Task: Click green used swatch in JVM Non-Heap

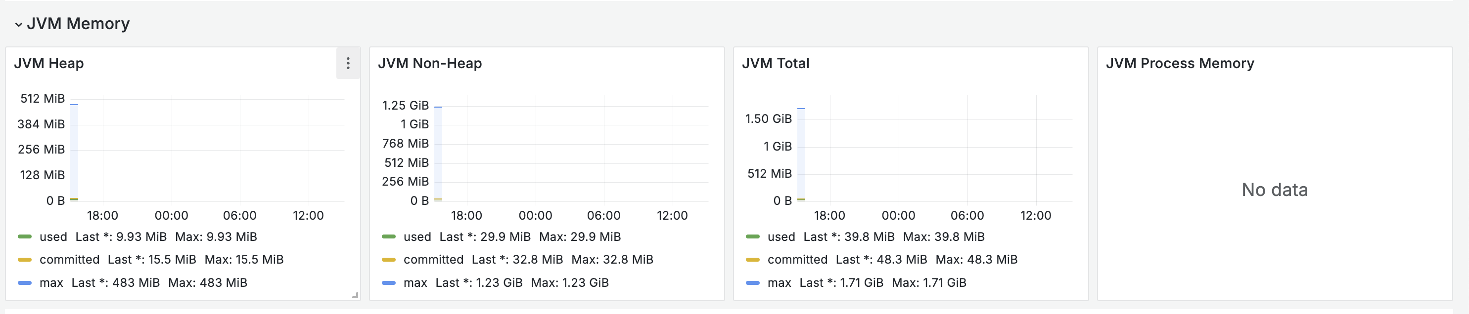Action: (389, 236)
